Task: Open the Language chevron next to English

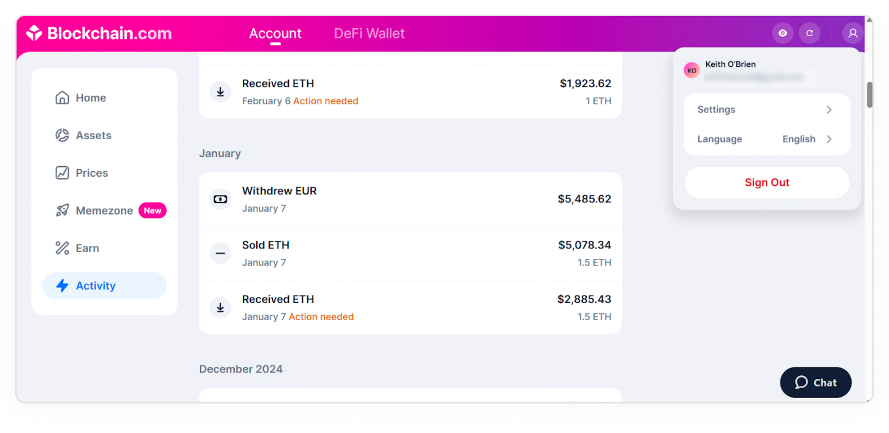Action: click(829, 139)
